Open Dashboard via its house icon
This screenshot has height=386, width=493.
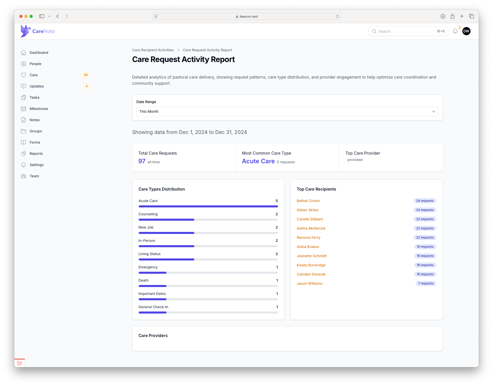coord(23,53)
